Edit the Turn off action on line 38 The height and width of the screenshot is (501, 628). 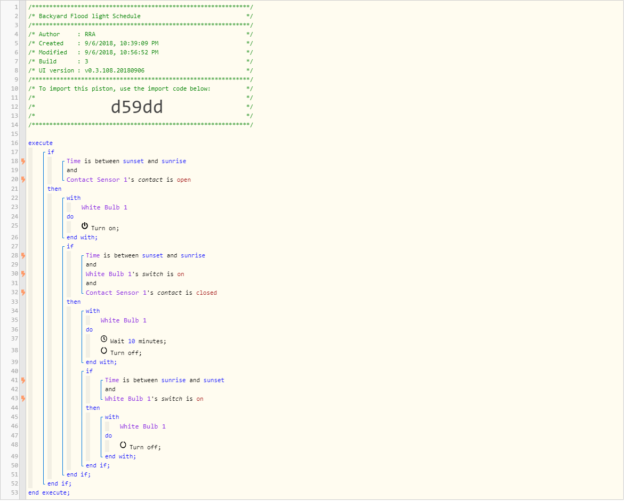tap(126, 353)
